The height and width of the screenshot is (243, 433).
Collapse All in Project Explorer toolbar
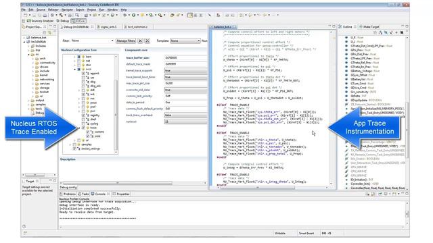click(45, 32)
